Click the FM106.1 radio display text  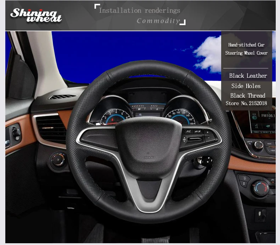[268, 116]
